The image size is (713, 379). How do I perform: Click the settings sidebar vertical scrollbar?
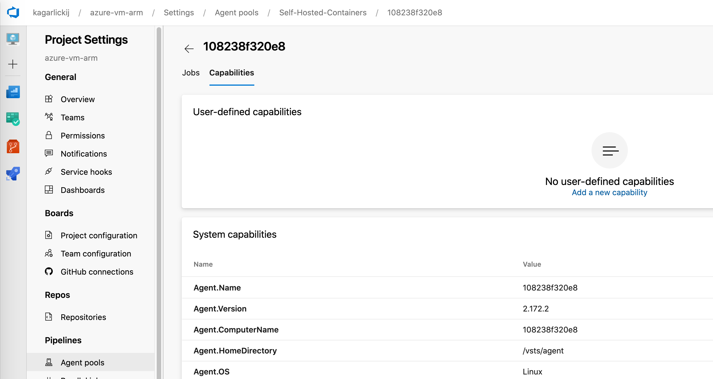[x=159, y=199]
